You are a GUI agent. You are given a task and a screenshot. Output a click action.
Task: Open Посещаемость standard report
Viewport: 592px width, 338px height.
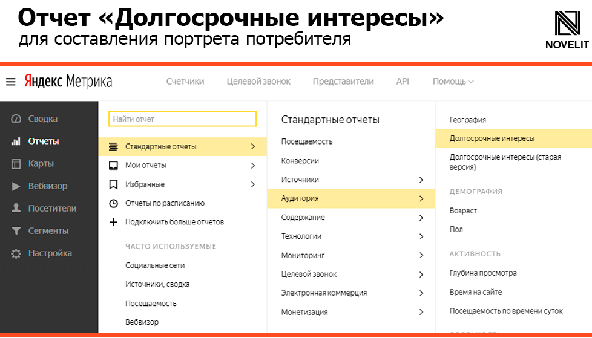[307, 142]
